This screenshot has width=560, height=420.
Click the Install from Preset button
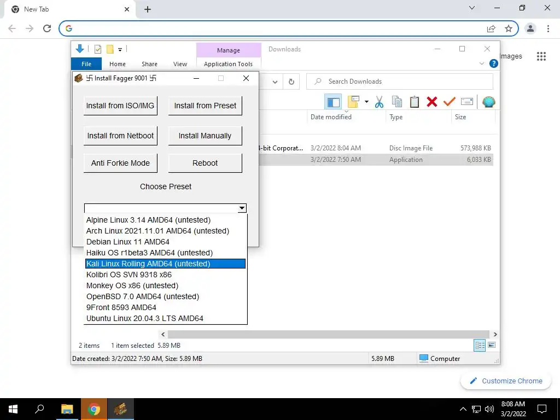[205, 106]
